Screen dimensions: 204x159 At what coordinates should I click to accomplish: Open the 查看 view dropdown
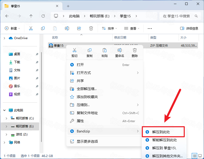(131, 28)
